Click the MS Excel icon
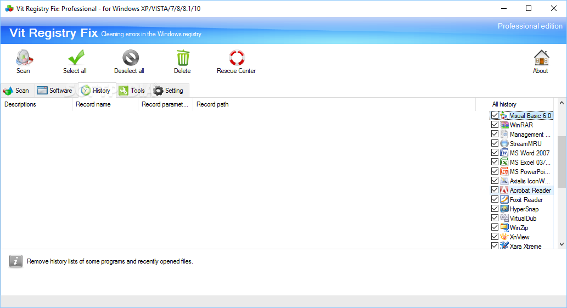 coord(504,163)
